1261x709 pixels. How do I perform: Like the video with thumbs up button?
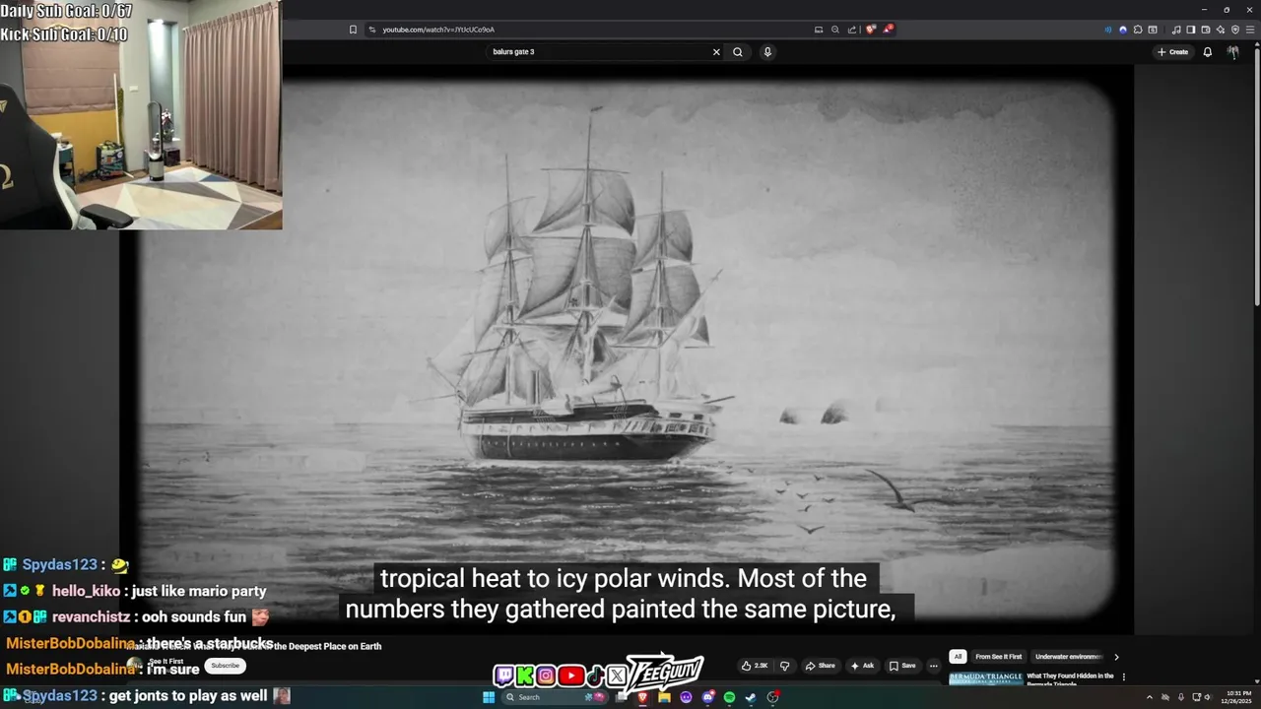[755, 666]
